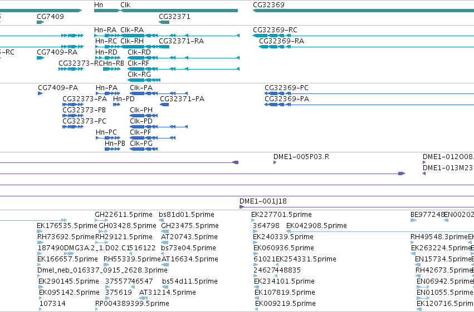Open protein Hn-PB
The image size is (474, 312).
point(115,143)
